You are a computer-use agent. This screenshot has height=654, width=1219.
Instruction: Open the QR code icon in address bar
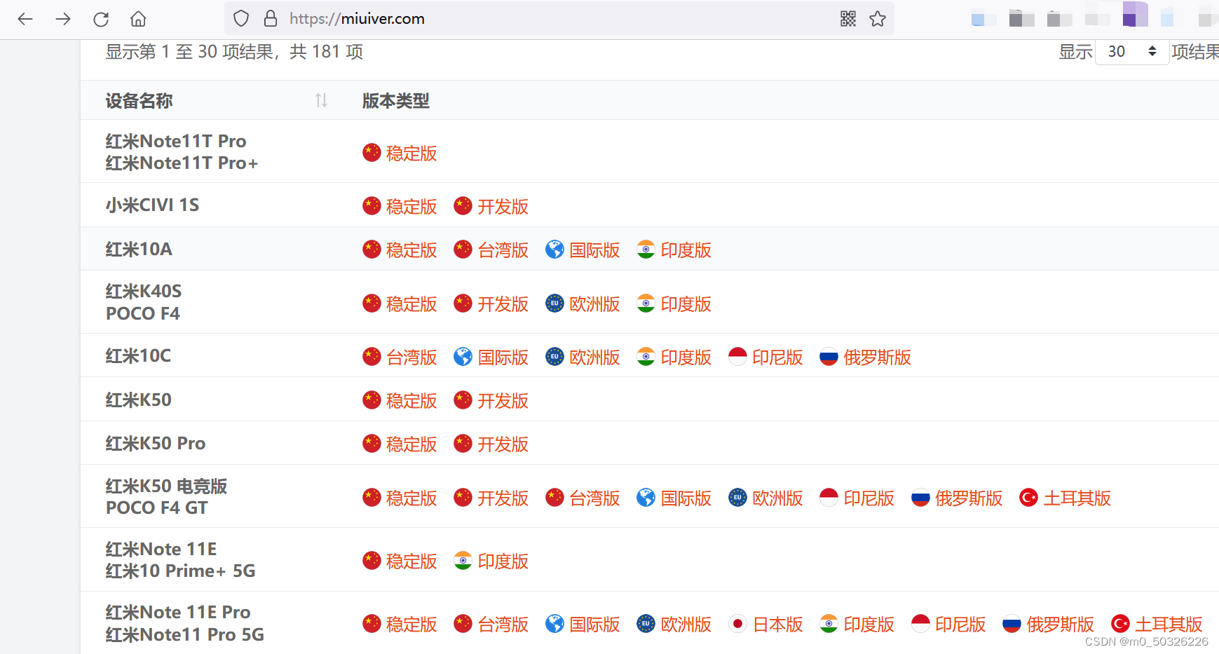[x=848, y=19]
